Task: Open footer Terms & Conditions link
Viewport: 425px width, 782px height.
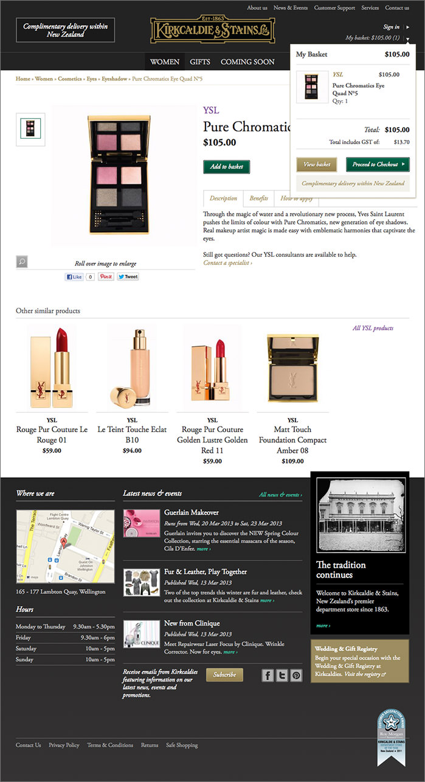Action: tap(110, 745)
